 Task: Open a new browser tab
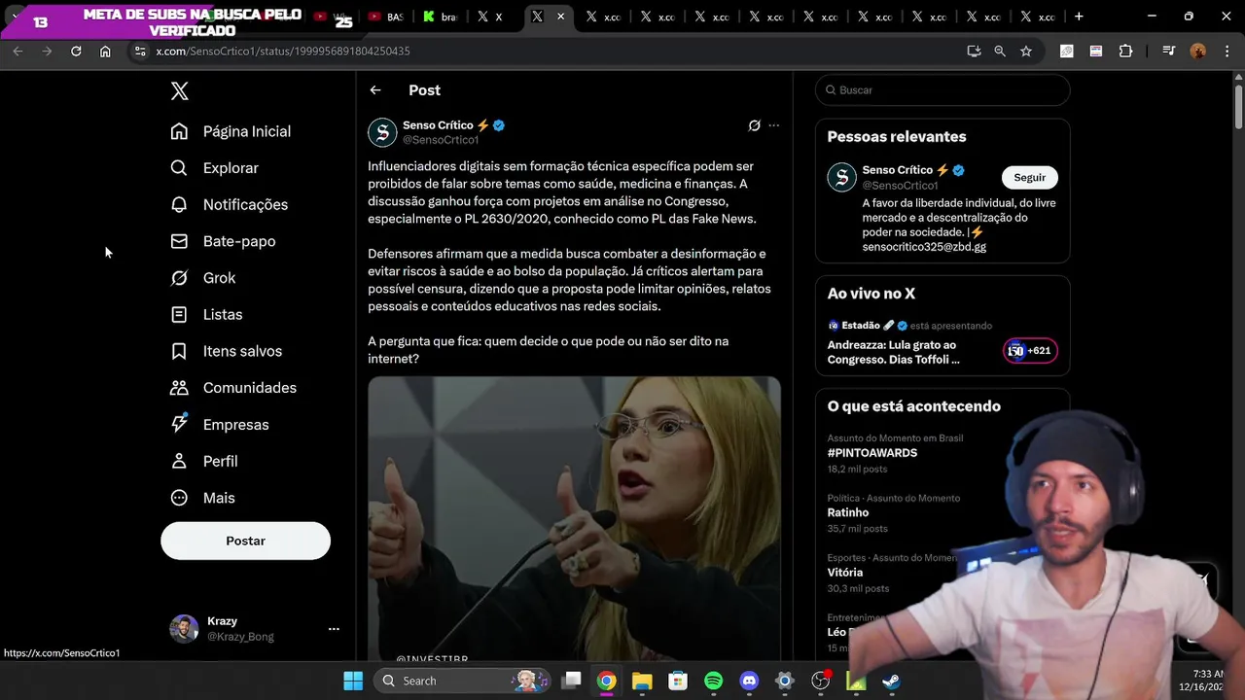pos(1079,17)
